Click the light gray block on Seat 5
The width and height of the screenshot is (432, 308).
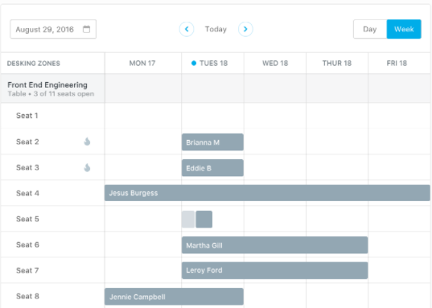point(188,220)
